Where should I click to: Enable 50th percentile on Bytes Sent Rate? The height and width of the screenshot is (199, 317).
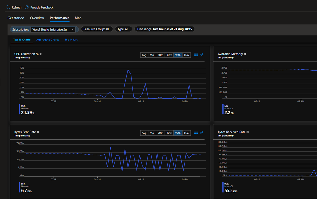(160, 133)
